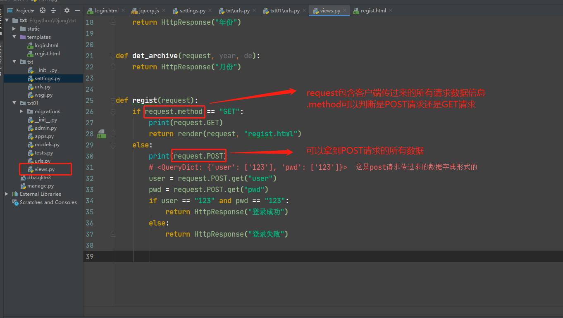Click HttpResponse("登录失败") on line 37
Screen dimensions: 563x318
[241, 234]
